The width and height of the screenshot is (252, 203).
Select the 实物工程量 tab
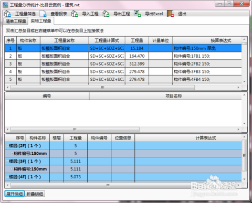click(x=41, y=21)
